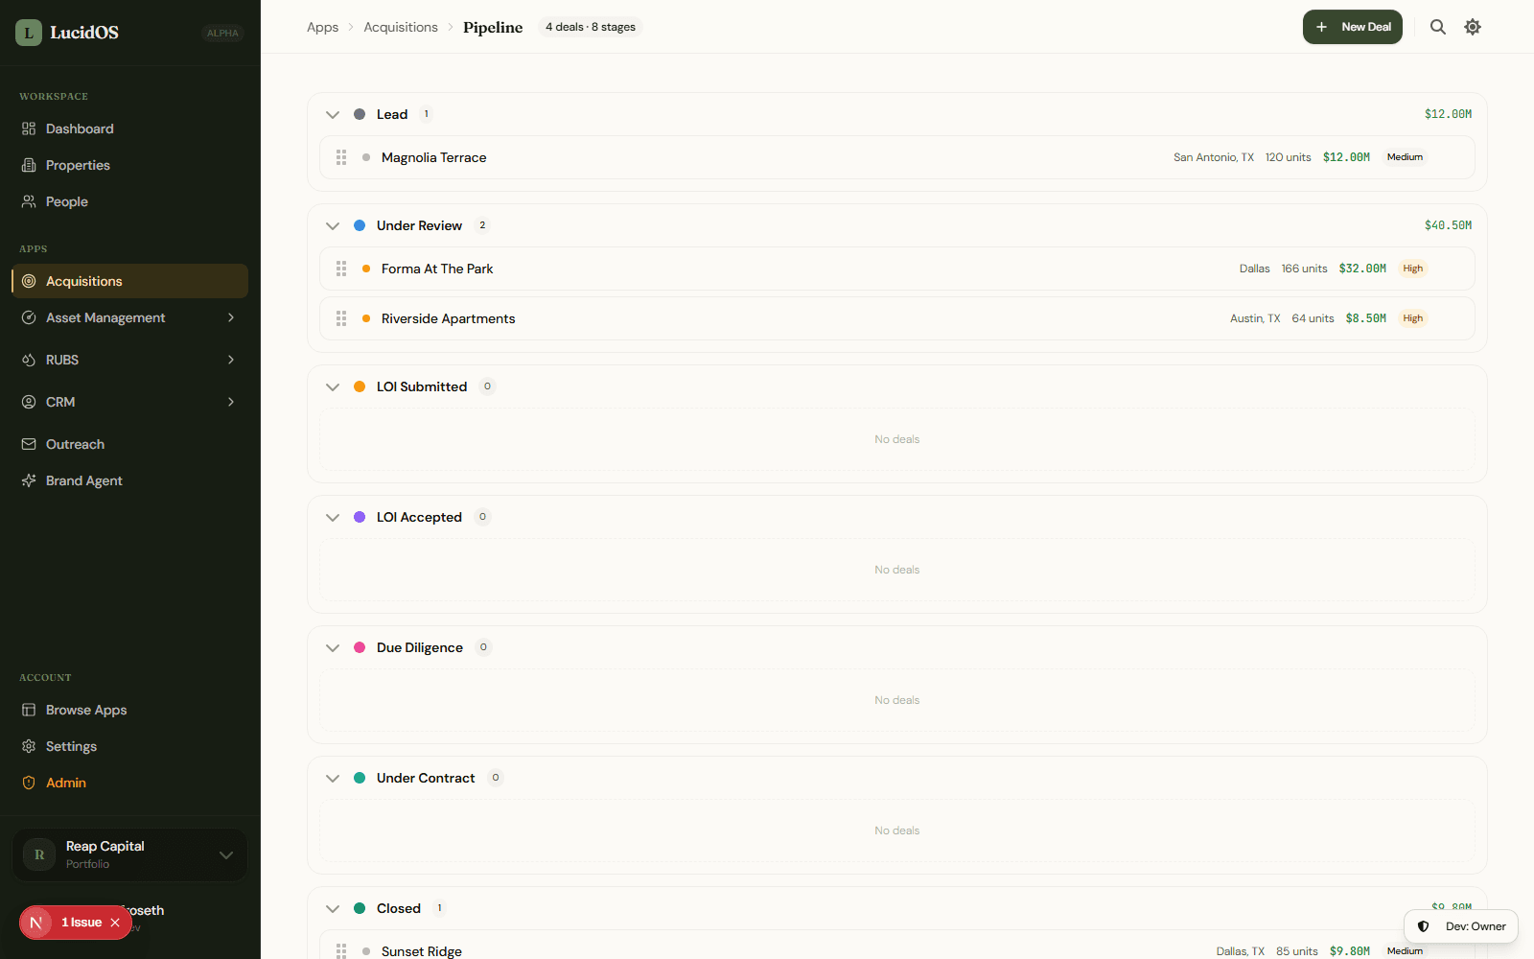Screen dimensions: 1534x959
Task: Open the Riverside Apartments deal
Action: [x=896, y=318]
